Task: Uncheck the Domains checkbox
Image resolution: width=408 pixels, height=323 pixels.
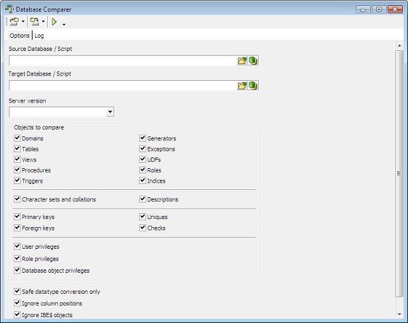Action: [x=17, y=138]
